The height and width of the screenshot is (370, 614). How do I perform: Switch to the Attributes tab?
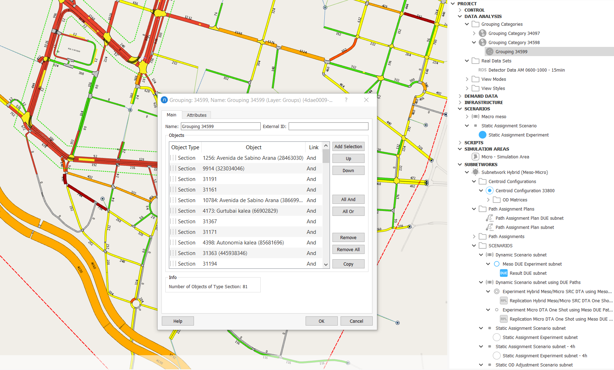click(196, 115)
